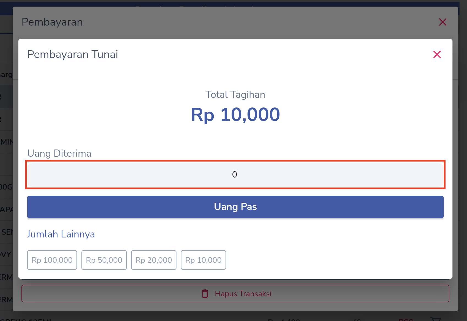The height and width of the screenshot is (321, 467).
Task: Click the partially visible cart icon at the bottom
Action: click(435, 319)
